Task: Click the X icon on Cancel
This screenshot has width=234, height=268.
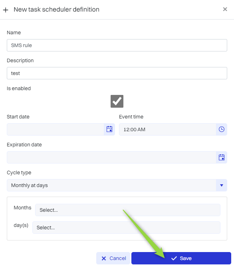Action: (x=104, y=258)
